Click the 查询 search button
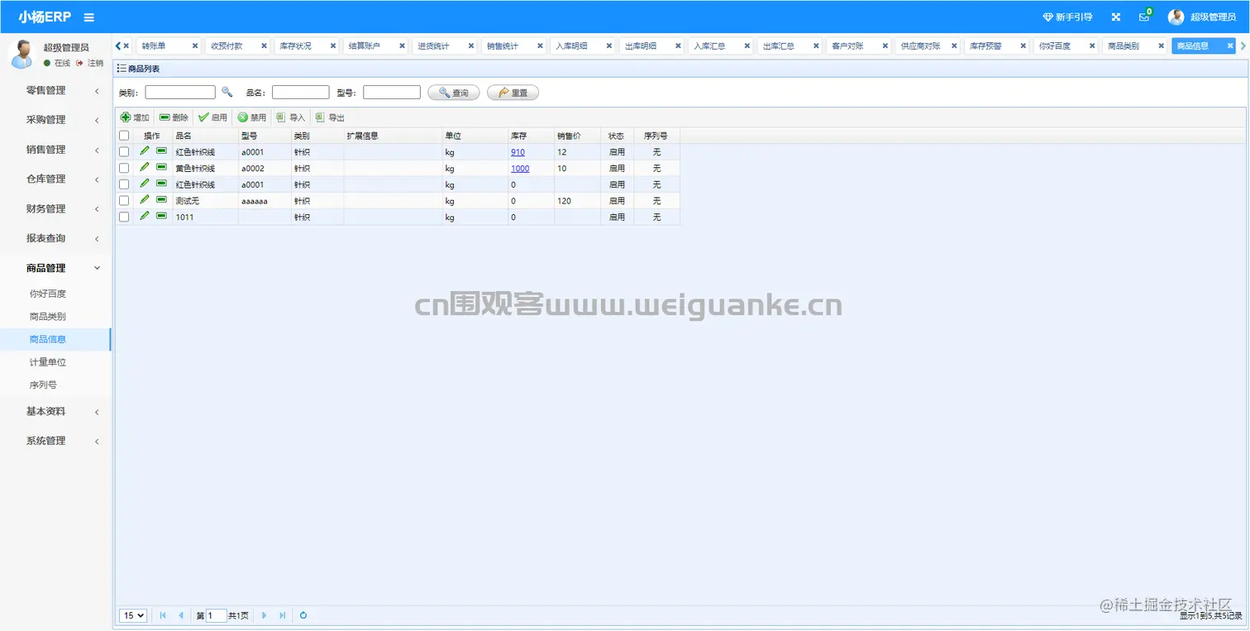Image resolution: width=1250 pixels, height=631 pixels. coord(454,93)
